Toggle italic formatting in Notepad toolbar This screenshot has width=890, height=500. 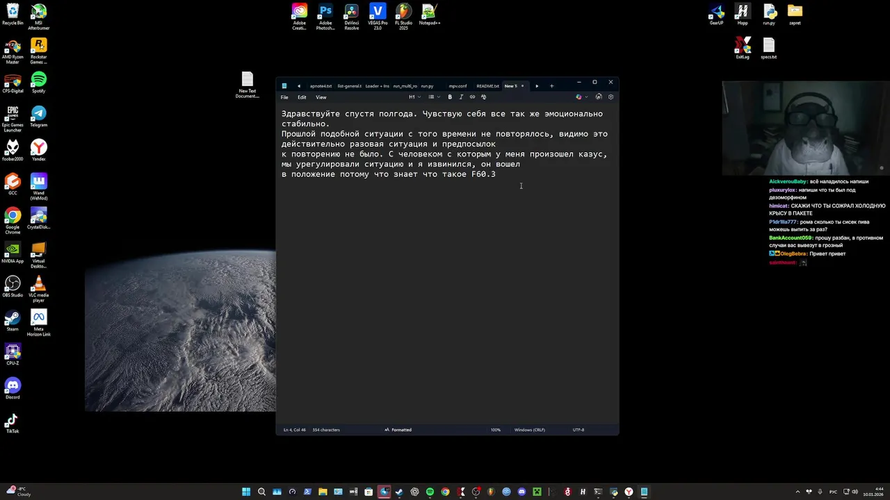(461, 97)
